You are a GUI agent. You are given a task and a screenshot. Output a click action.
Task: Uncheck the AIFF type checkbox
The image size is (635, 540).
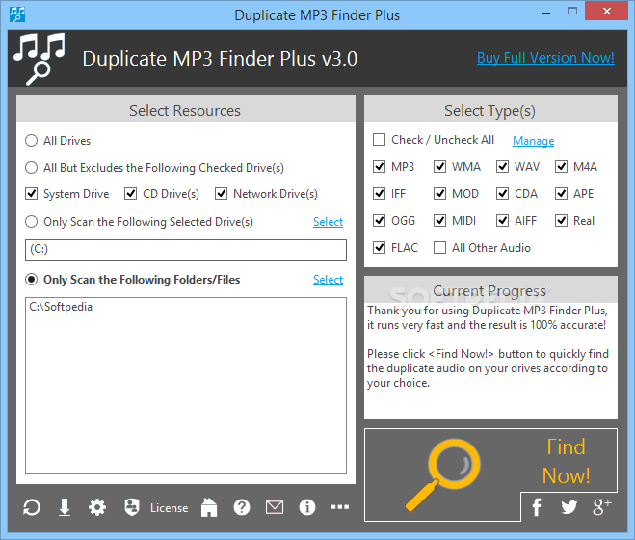point(503,221)
